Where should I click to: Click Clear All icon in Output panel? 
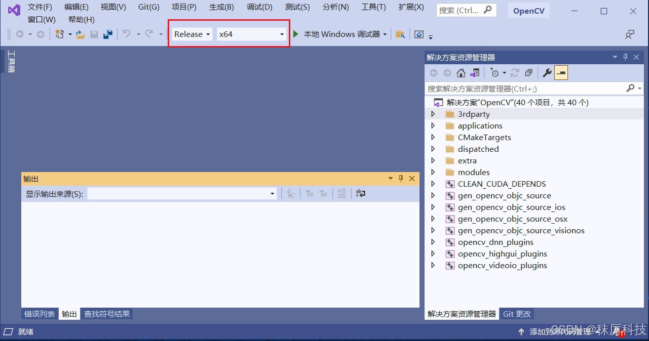342,193
